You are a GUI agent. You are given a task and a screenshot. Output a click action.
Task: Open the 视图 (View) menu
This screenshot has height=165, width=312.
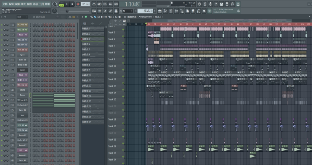pyautogui.click(x=29, y=4)
